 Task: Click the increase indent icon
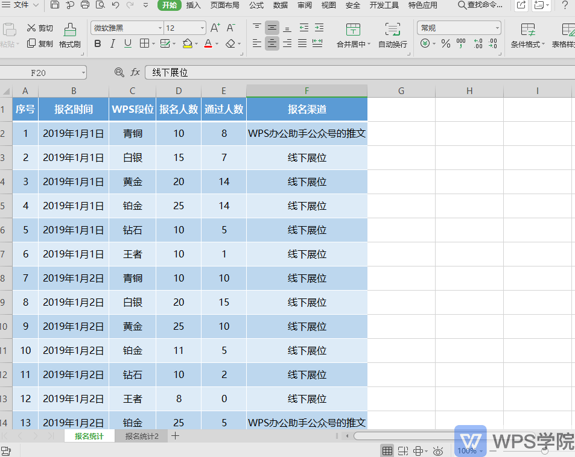pos(319,28)
